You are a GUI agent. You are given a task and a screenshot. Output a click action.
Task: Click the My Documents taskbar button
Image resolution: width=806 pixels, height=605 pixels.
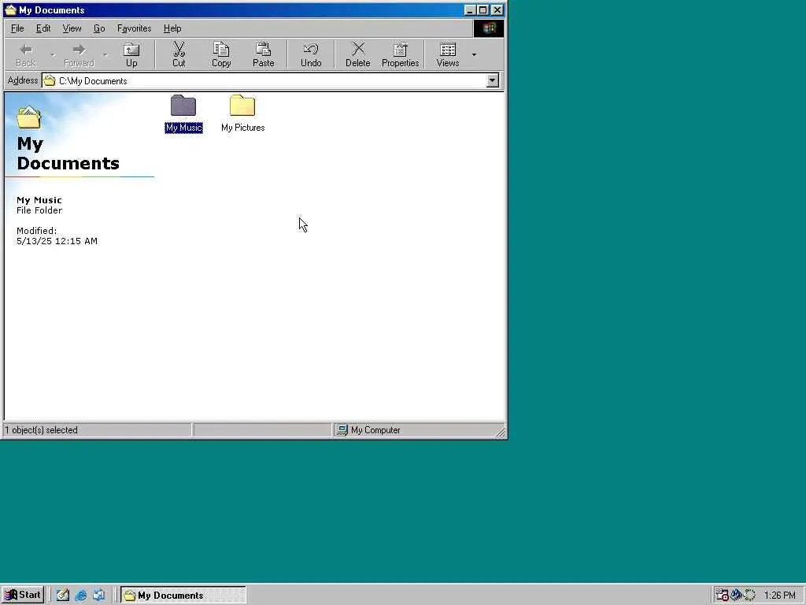183,596
